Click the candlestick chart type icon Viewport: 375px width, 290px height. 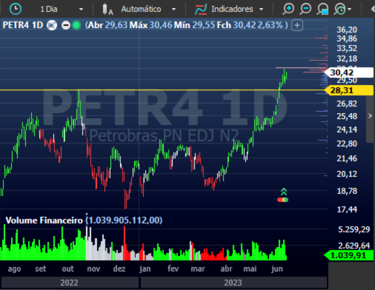point(107,9)
